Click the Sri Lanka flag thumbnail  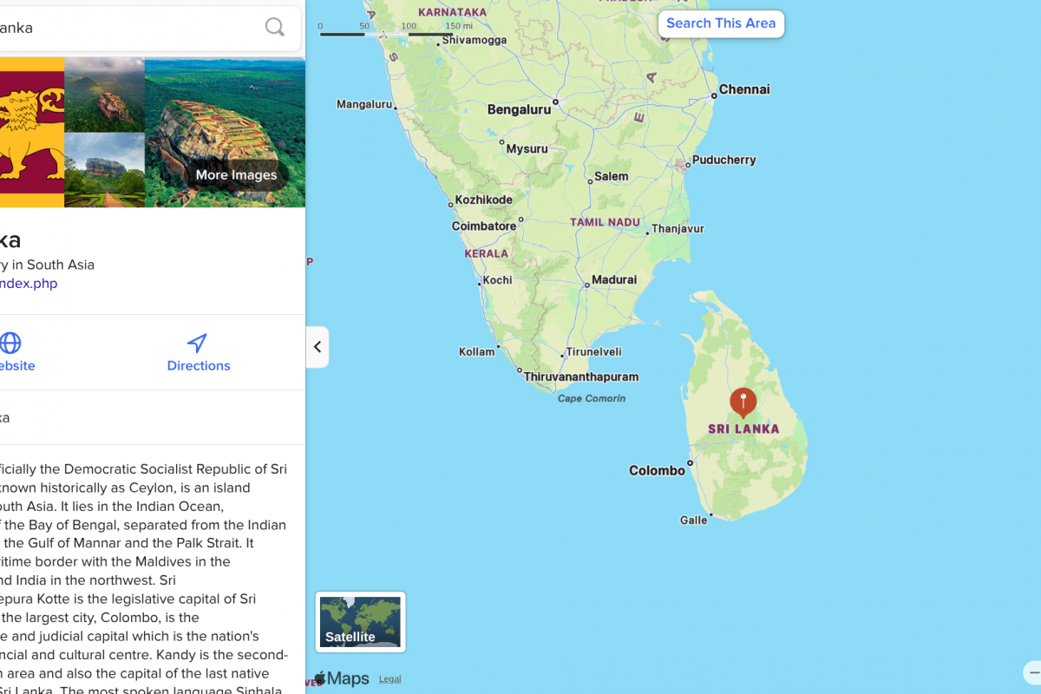tap(32, 133)
